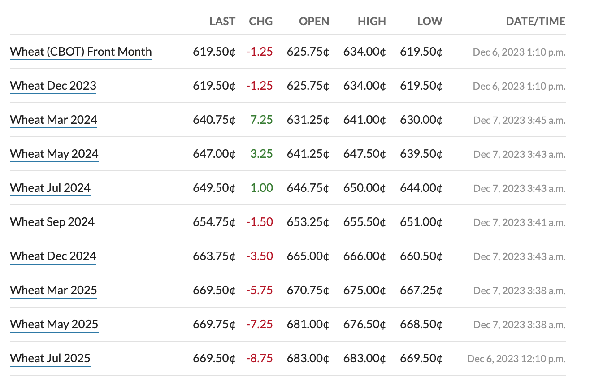The width and height of the screenshot is (590, 382).
Task: Open the Wheat Dec 2024 contract link
Action: [53, 256]
